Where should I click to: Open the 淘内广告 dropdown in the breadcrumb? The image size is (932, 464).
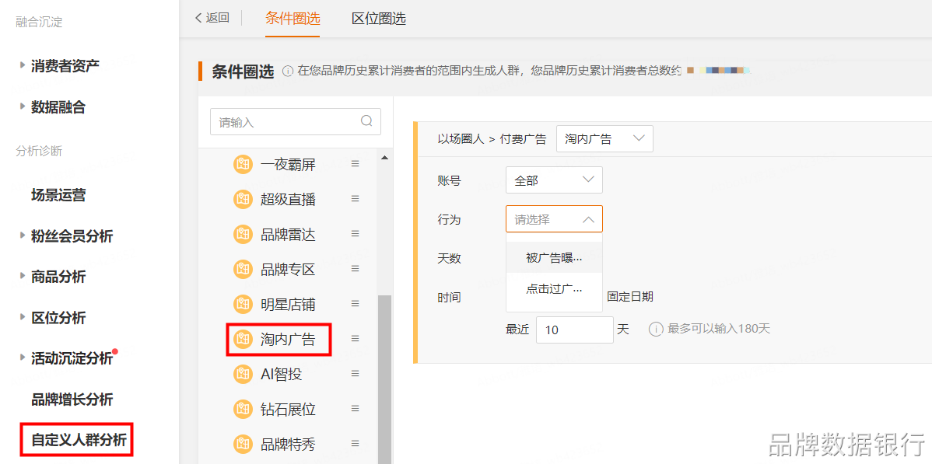tap(604, 139)
